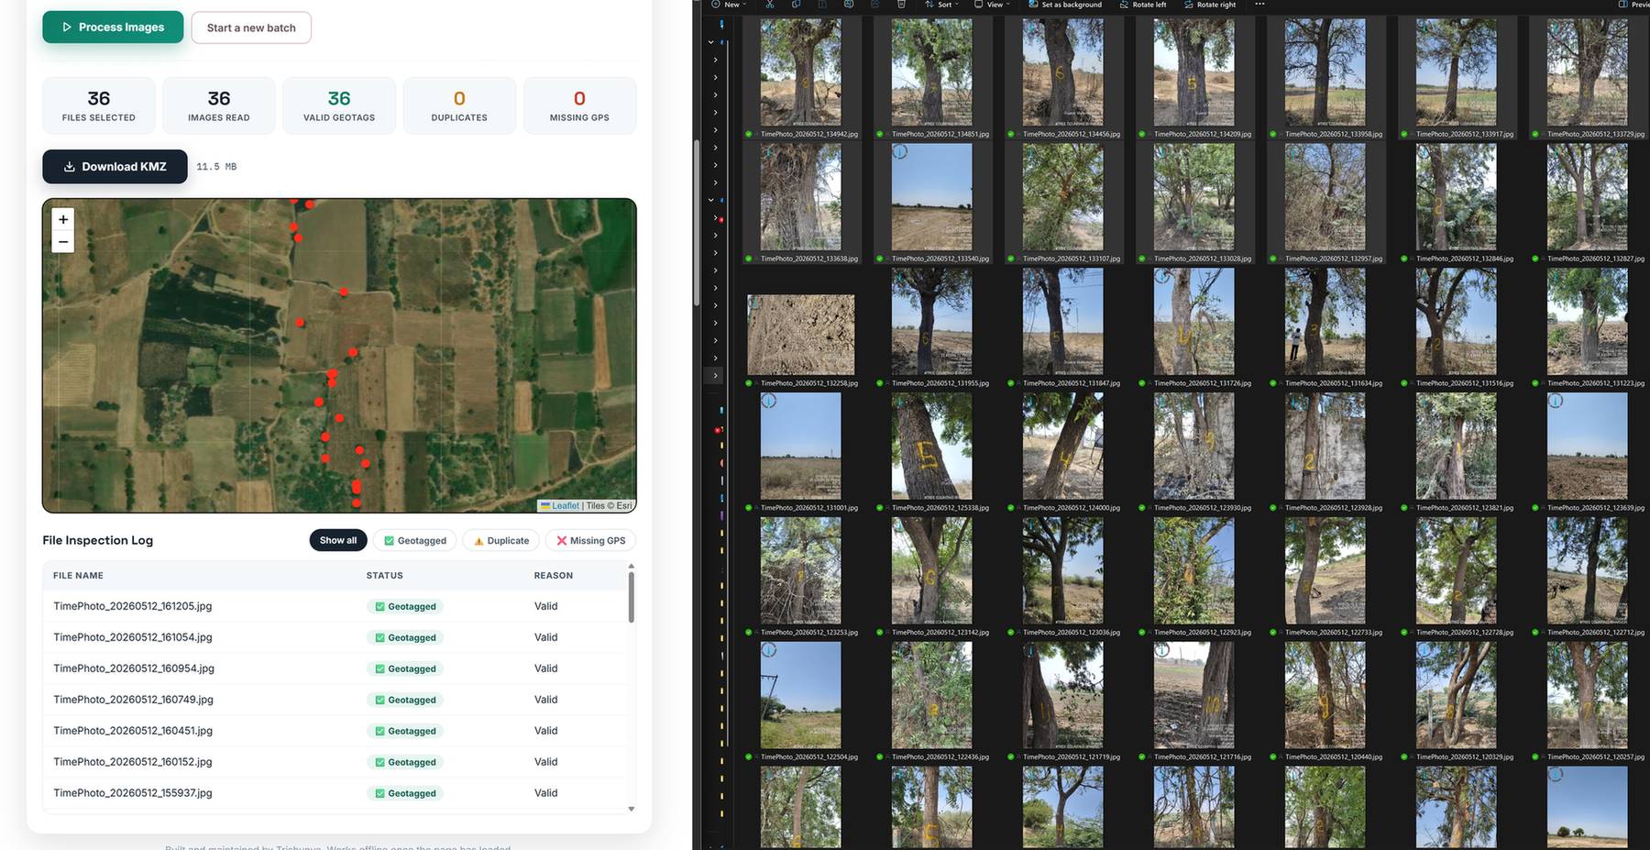Zoom in on the Leaflet map

pos(63,219)
